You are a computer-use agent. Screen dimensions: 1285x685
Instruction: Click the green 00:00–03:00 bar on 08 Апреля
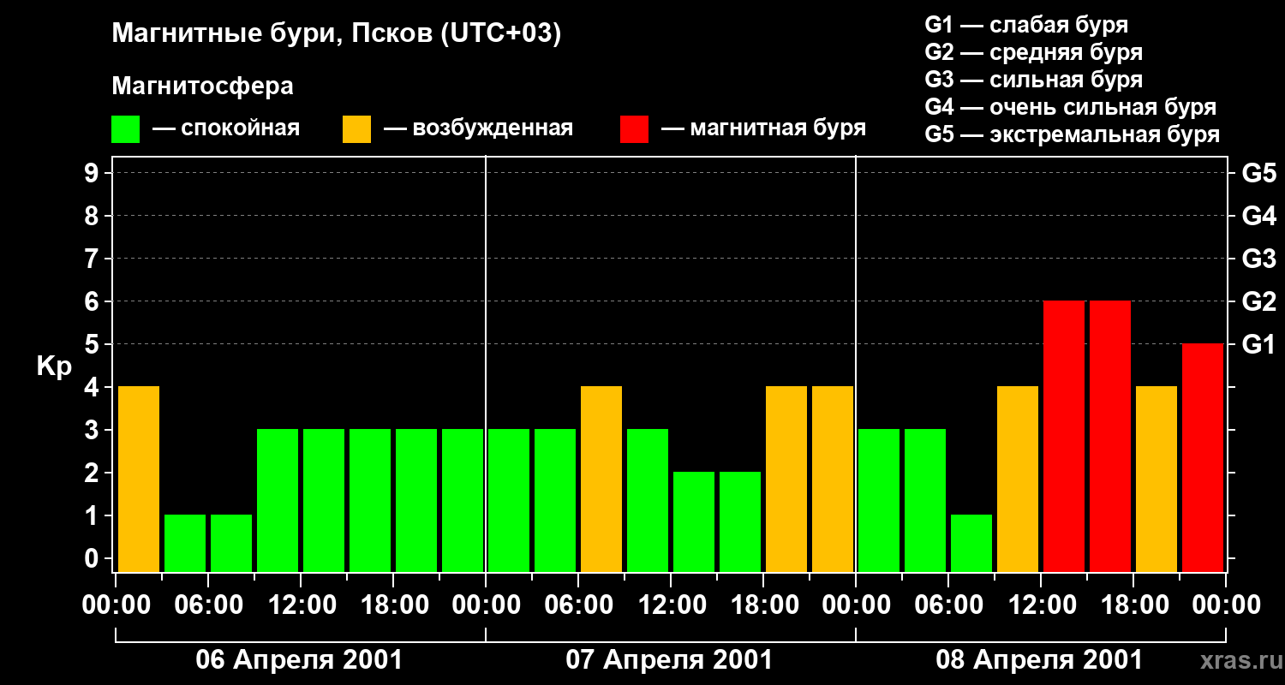coord(879,500)
